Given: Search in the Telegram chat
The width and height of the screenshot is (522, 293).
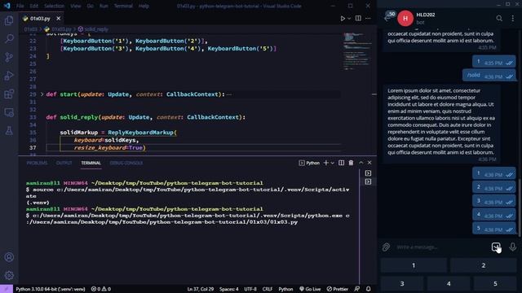Looking at the screenshot, I should click(499, 19).
